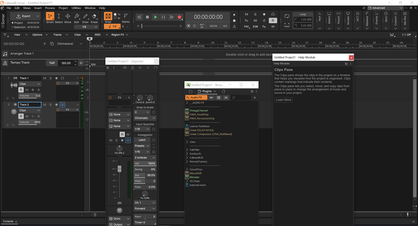Mute Track 1
Viewport: 418px width, 226px height.
[44, 78]
